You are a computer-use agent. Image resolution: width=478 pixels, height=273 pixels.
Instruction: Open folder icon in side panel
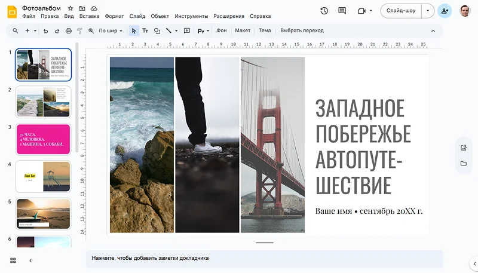(464, 164)
